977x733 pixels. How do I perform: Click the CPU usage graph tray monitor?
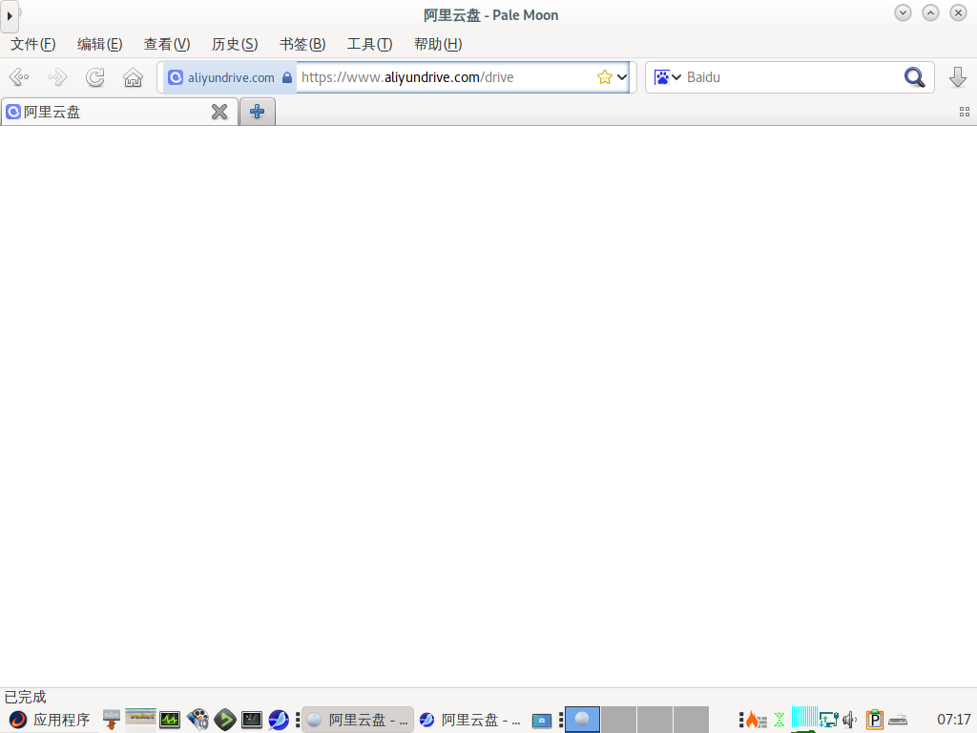coord(803,718)
